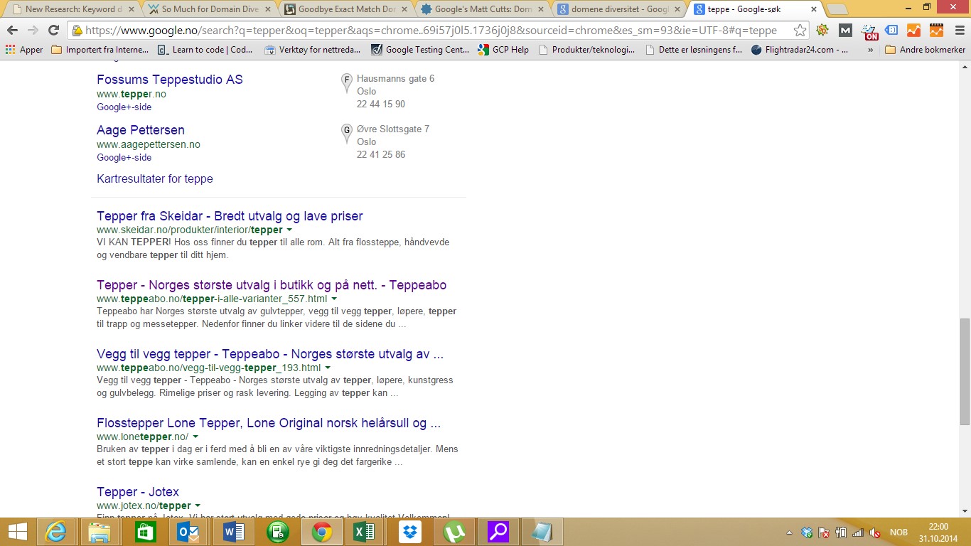This screenshot has height=546, width=971.
Task: Open 'Google Testing Cent...' bookmark
Action: [420, 50]
